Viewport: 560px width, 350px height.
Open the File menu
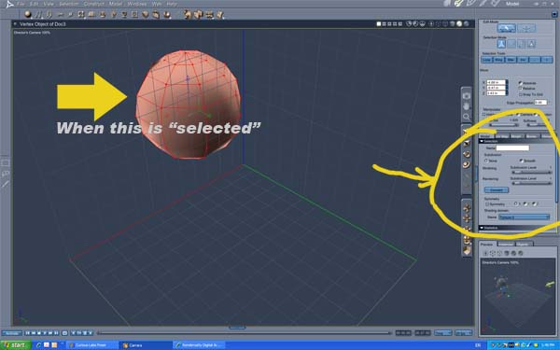pos(21,4)
